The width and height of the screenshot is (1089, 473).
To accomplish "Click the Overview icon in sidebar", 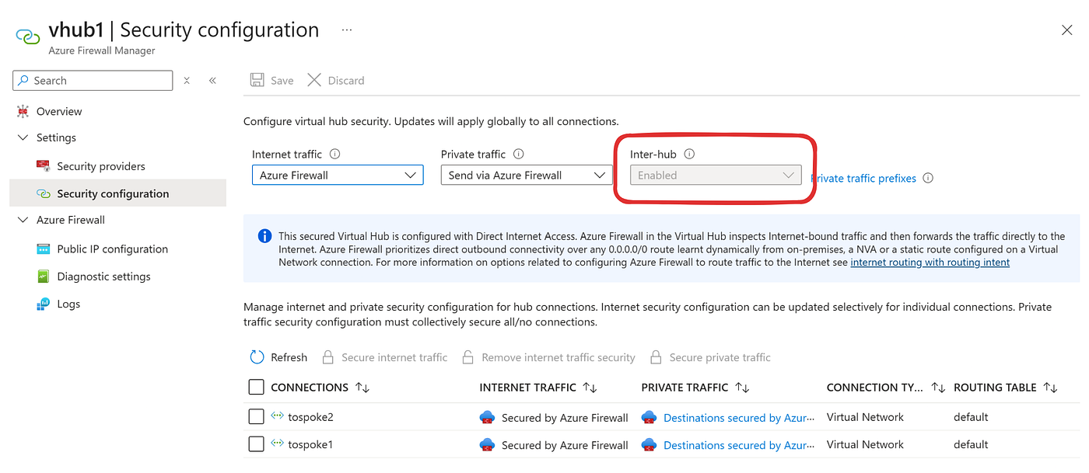I will [x=23, y=111].
